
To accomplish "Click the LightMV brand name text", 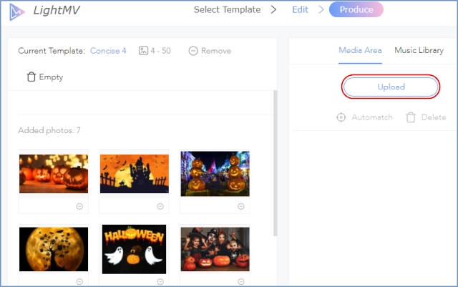I will coord(57,10).
